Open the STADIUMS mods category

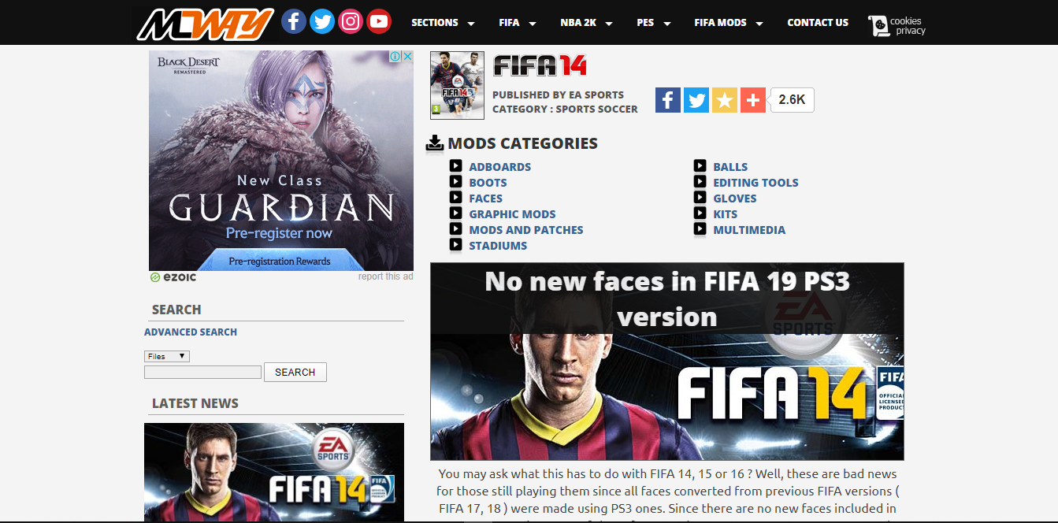coord(499,246)
